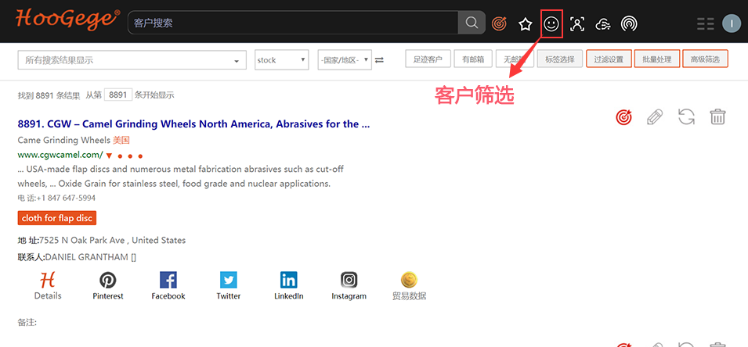
Task: Open the star favorites icon
Action: (526, 23)
